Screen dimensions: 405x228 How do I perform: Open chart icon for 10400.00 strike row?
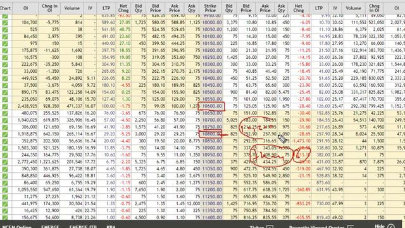point(5,79)
